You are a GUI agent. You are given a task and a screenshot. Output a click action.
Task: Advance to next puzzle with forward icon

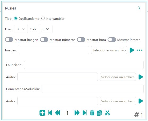coord(77,113)
